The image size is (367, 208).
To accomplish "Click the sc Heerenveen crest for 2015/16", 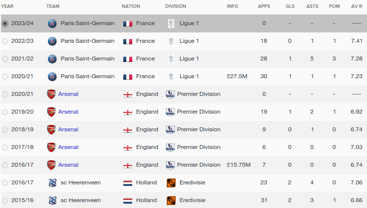I will coord(52,200).
